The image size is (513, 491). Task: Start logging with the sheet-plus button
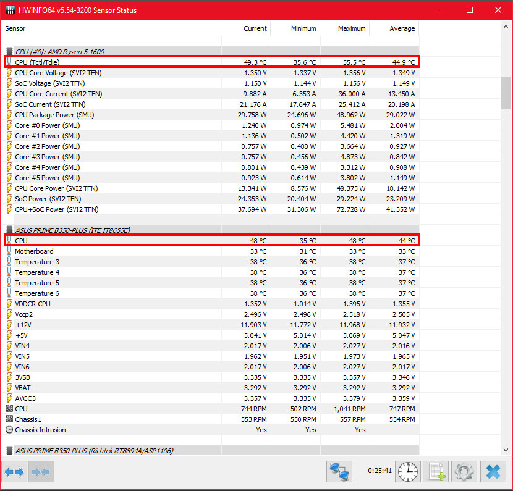click(436, 472)
